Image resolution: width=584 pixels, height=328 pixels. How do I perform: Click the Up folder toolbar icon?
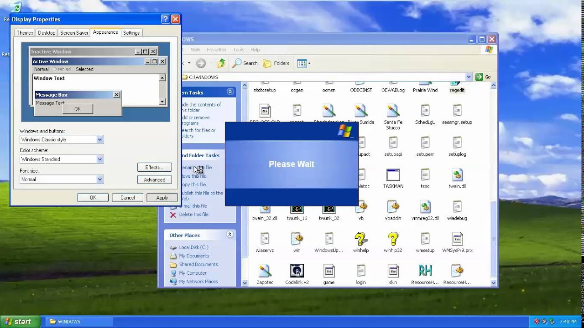point(222,63)
